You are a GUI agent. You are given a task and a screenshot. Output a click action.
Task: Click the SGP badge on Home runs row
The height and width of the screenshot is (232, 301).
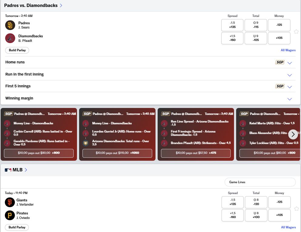(279, 62)
